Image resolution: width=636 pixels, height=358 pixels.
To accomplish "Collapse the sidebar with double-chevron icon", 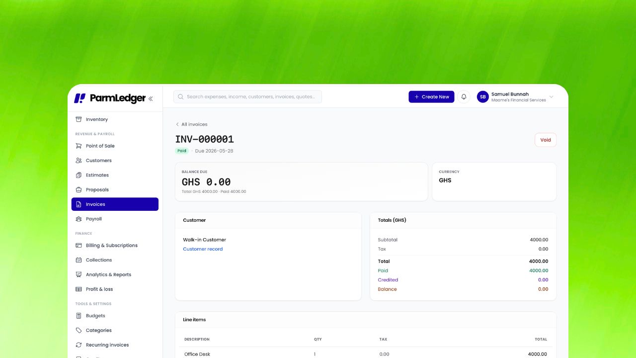I will pos(151,98).
